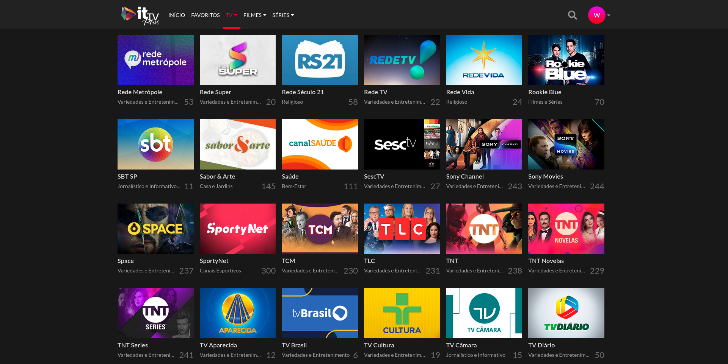Open the Canal Saúde thumbnail
This screenshot has height=364, width=728.
tap(320, 144)
